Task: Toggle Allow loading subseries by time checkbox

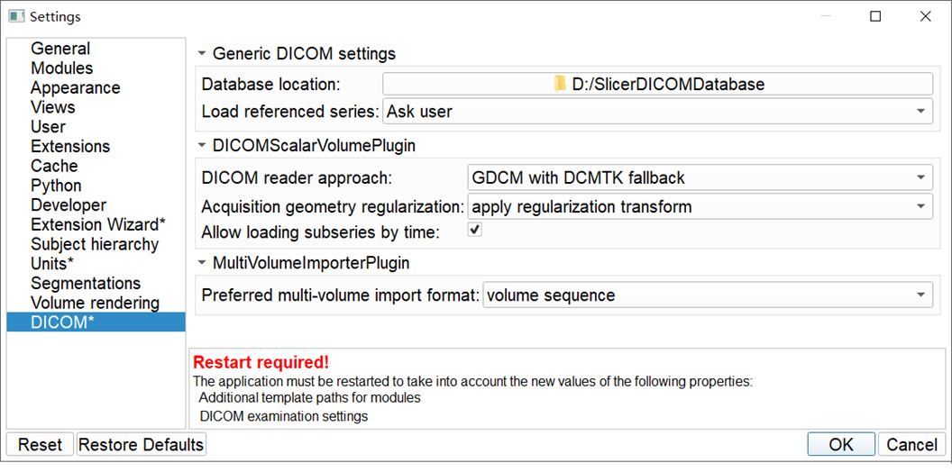Action: coord(475,231)
